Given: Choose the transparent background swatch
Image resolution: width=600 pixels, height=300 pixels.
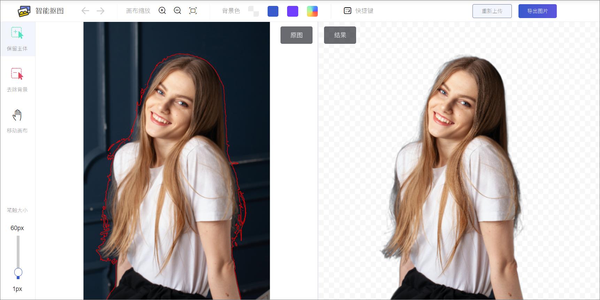Looking at the screenshot, I should pos(253,11).
